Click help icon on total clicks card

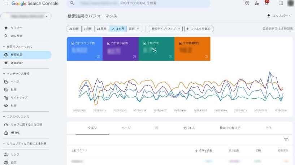98,57
